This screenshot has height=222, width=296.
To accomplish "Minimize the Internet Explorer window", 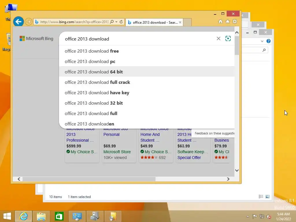I will pos(215,14).
